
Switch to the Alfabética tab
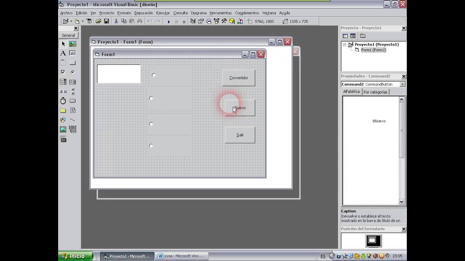[352, 92]
